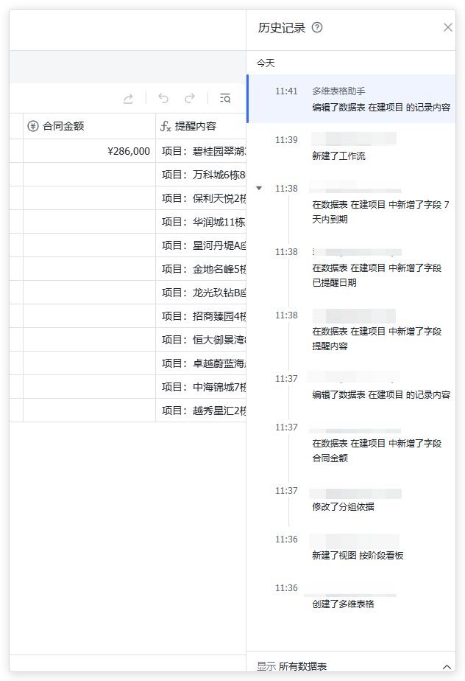
Task: Select the 新建了视图 按阶段看板 history entry
Action: tap(352, 548)
